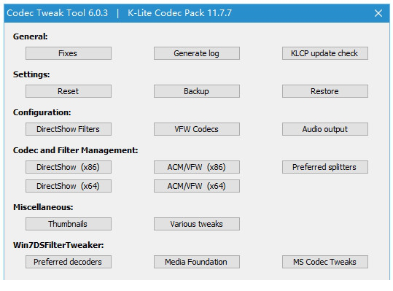Configure Audio output
The height and width of the screenshot is (291, 393).
coord(325,129)
